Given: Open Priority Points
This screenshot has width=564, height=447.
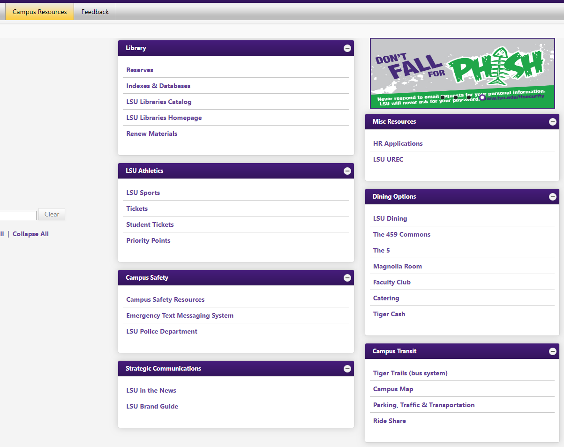Looking at the screenshot, I should point(148,240).
